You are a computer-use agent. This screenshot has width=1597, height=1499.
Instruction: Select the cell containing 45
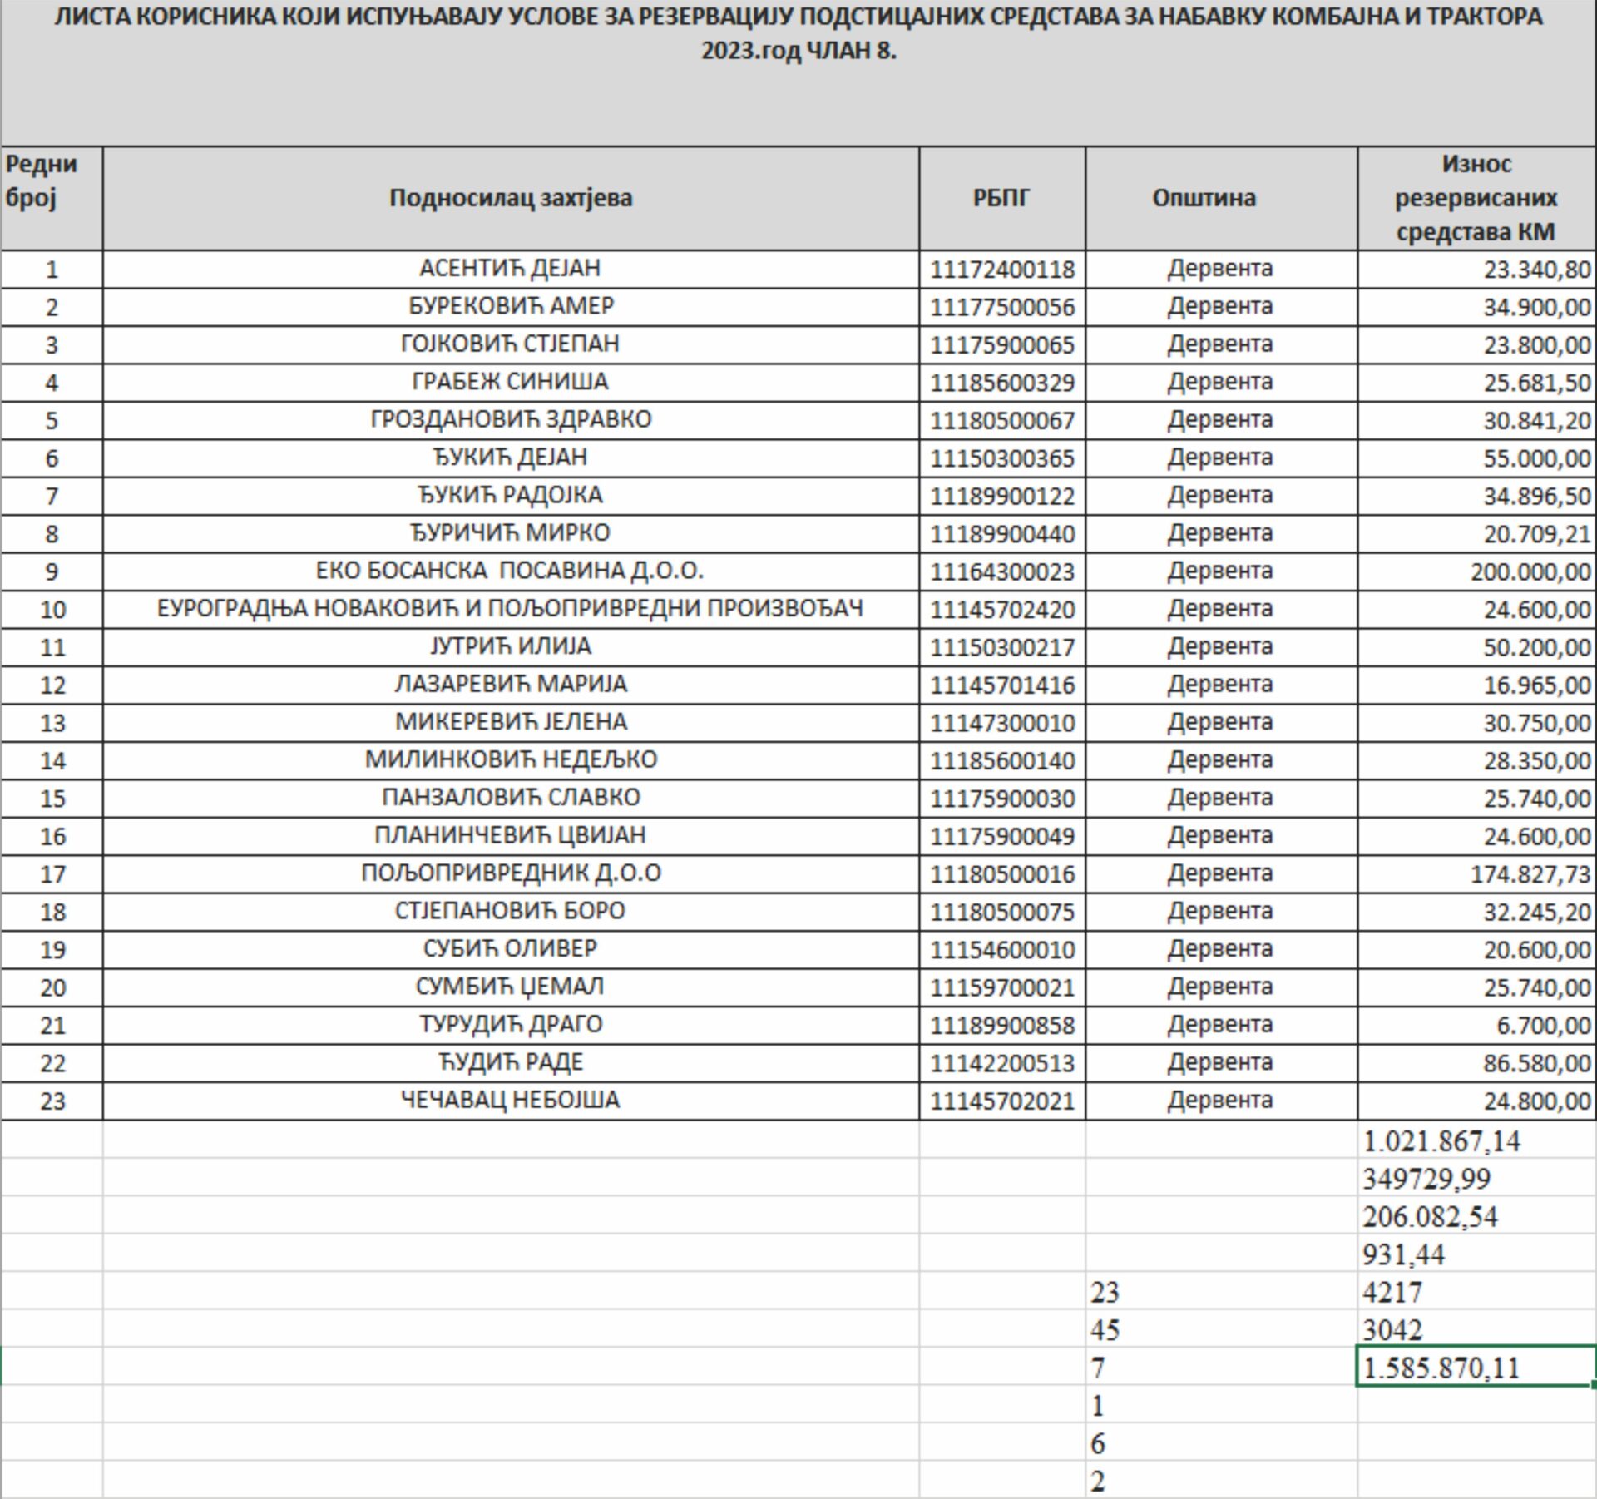click(1221, 1329)
